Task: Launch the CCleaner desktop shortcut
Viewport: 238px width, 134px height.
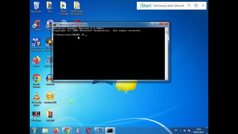Action: [36, 25]
